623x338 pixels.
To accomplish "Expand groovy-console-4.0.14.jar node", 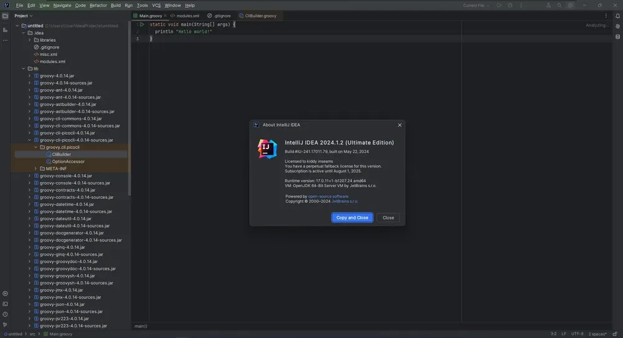I will 29,176.
